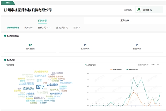Image resolution: width=166 pixels, height=111 pixels.
Task: Click the 投资领域 subsection label
Action: click(11, 65)
